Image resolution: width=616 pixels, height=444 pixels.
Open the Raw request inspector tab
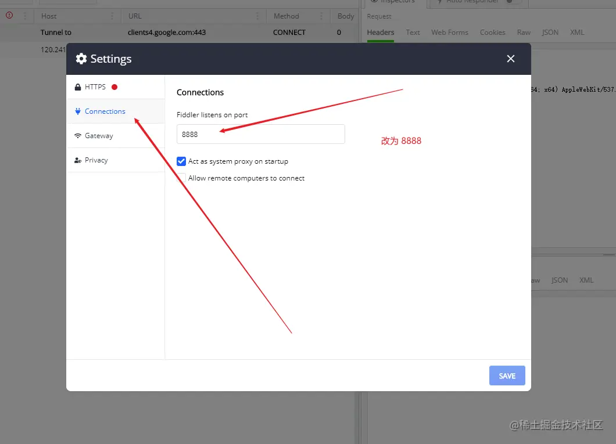(524, 33)
